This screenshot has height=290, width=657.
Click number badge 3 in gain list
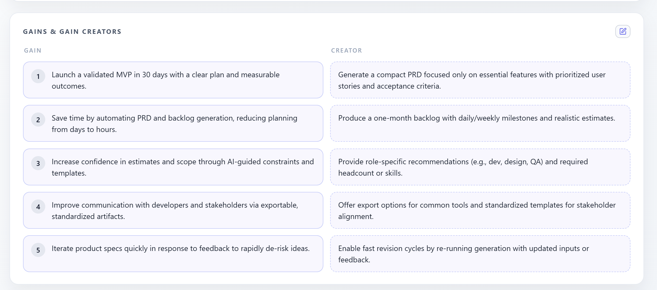tap(38, 163)
